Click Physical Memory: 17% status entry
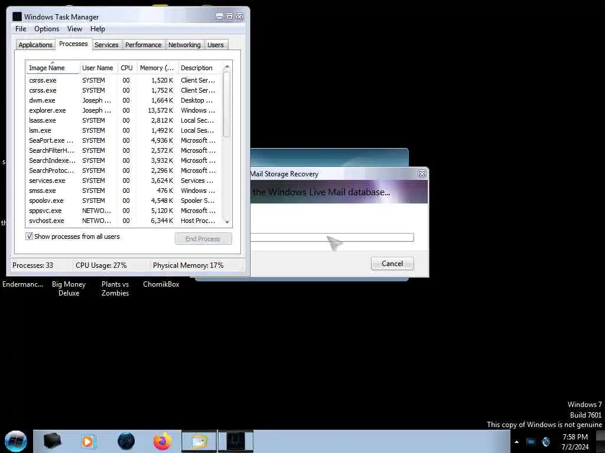The height and width of the screenshot is (453, 605). (x=188, y=265)
